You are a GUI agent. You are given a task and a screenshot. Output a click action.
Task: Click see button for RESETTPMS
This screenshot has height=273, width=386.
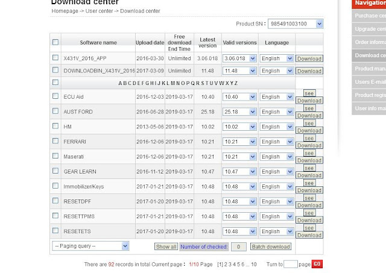(309, 213)
